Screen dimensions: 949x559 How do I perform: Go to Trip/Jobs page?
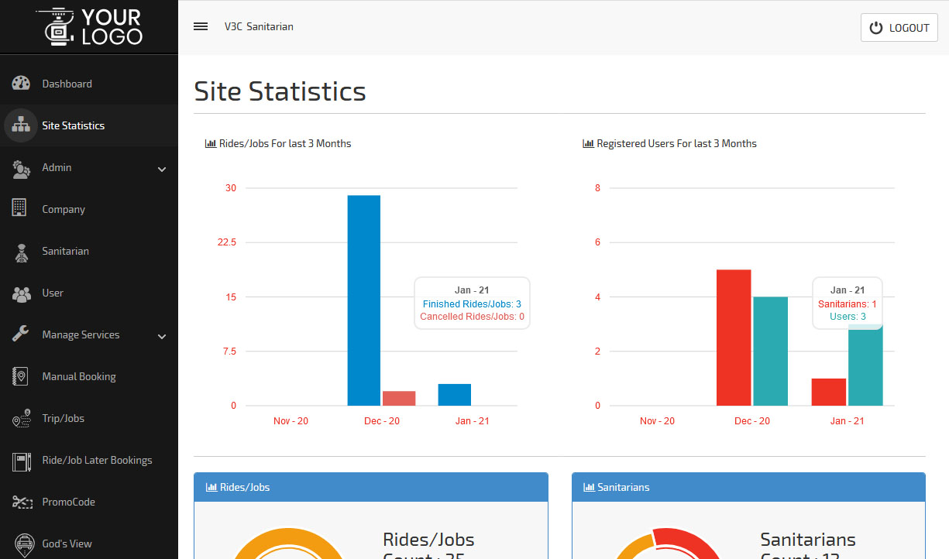tap(89, 418)
